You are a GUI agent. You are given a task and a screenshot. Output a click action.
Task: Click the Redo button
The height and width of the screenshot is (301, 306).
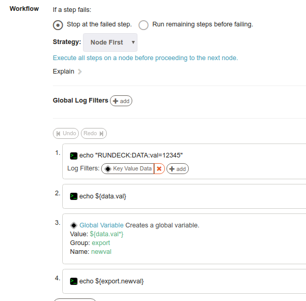94,133
